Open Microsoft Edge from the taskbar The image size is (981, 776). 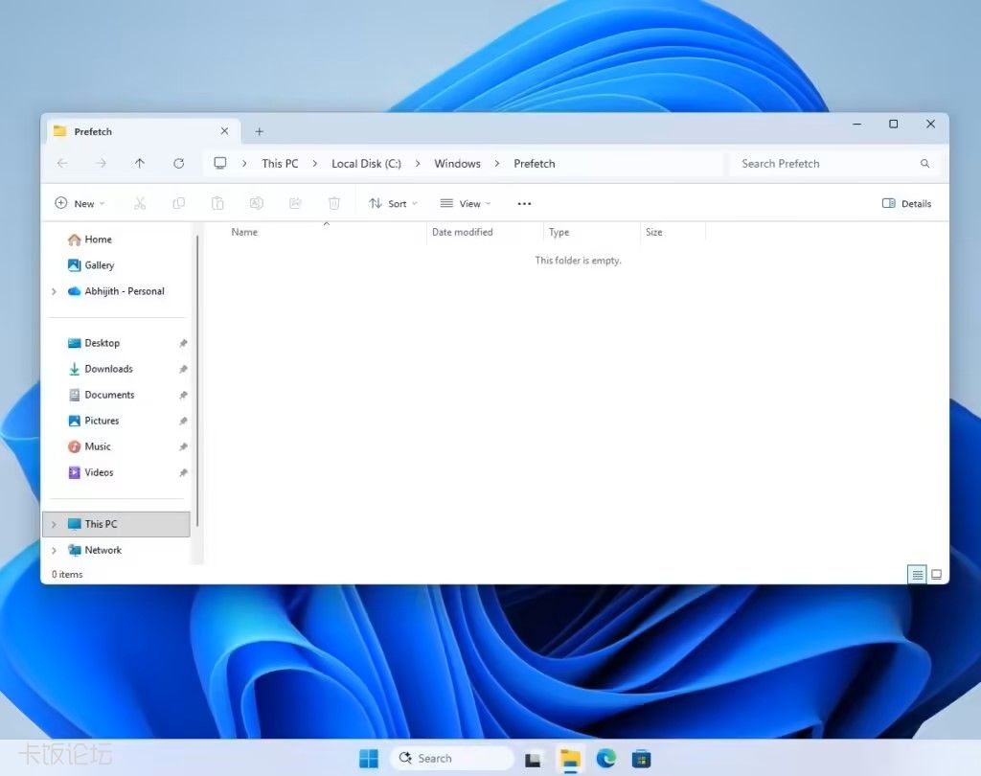(x=605, y=759)
